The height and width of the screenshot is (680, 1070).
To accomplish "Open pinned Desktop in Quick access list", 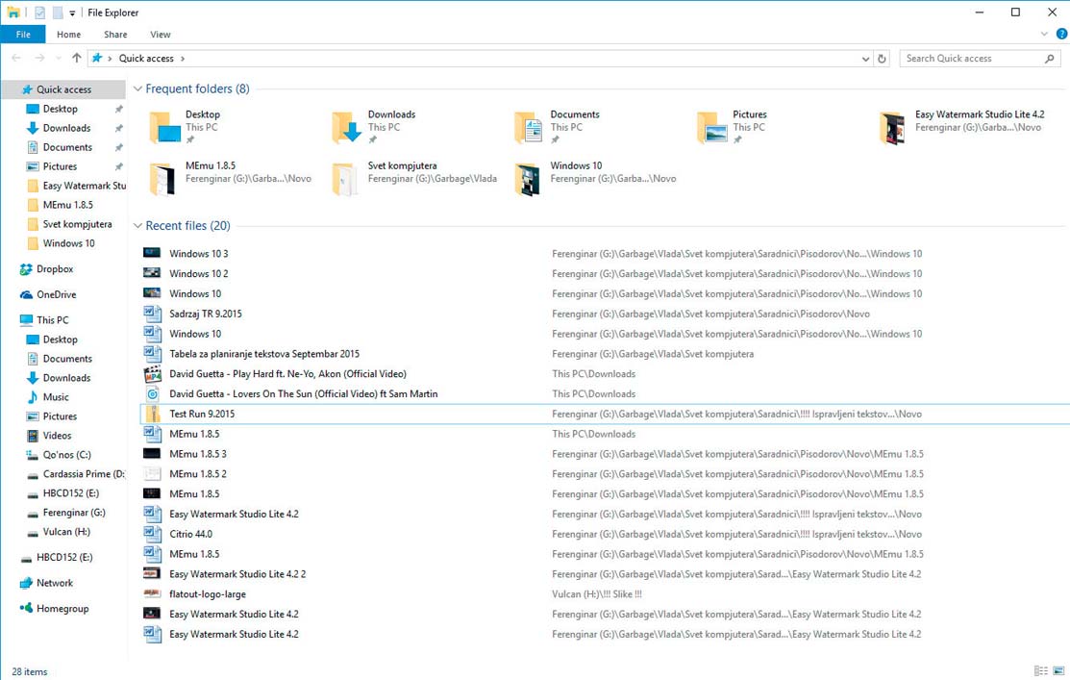I will click(60, 109).
